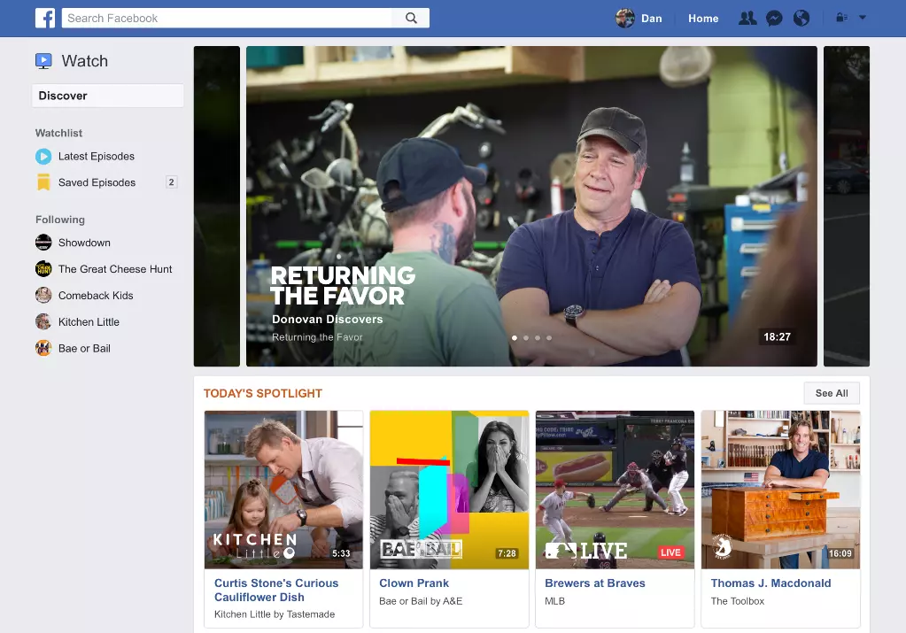Click the Donovan Discovers episode title
This screenshot has height=633, width=906.
click(x=327, y=320)
